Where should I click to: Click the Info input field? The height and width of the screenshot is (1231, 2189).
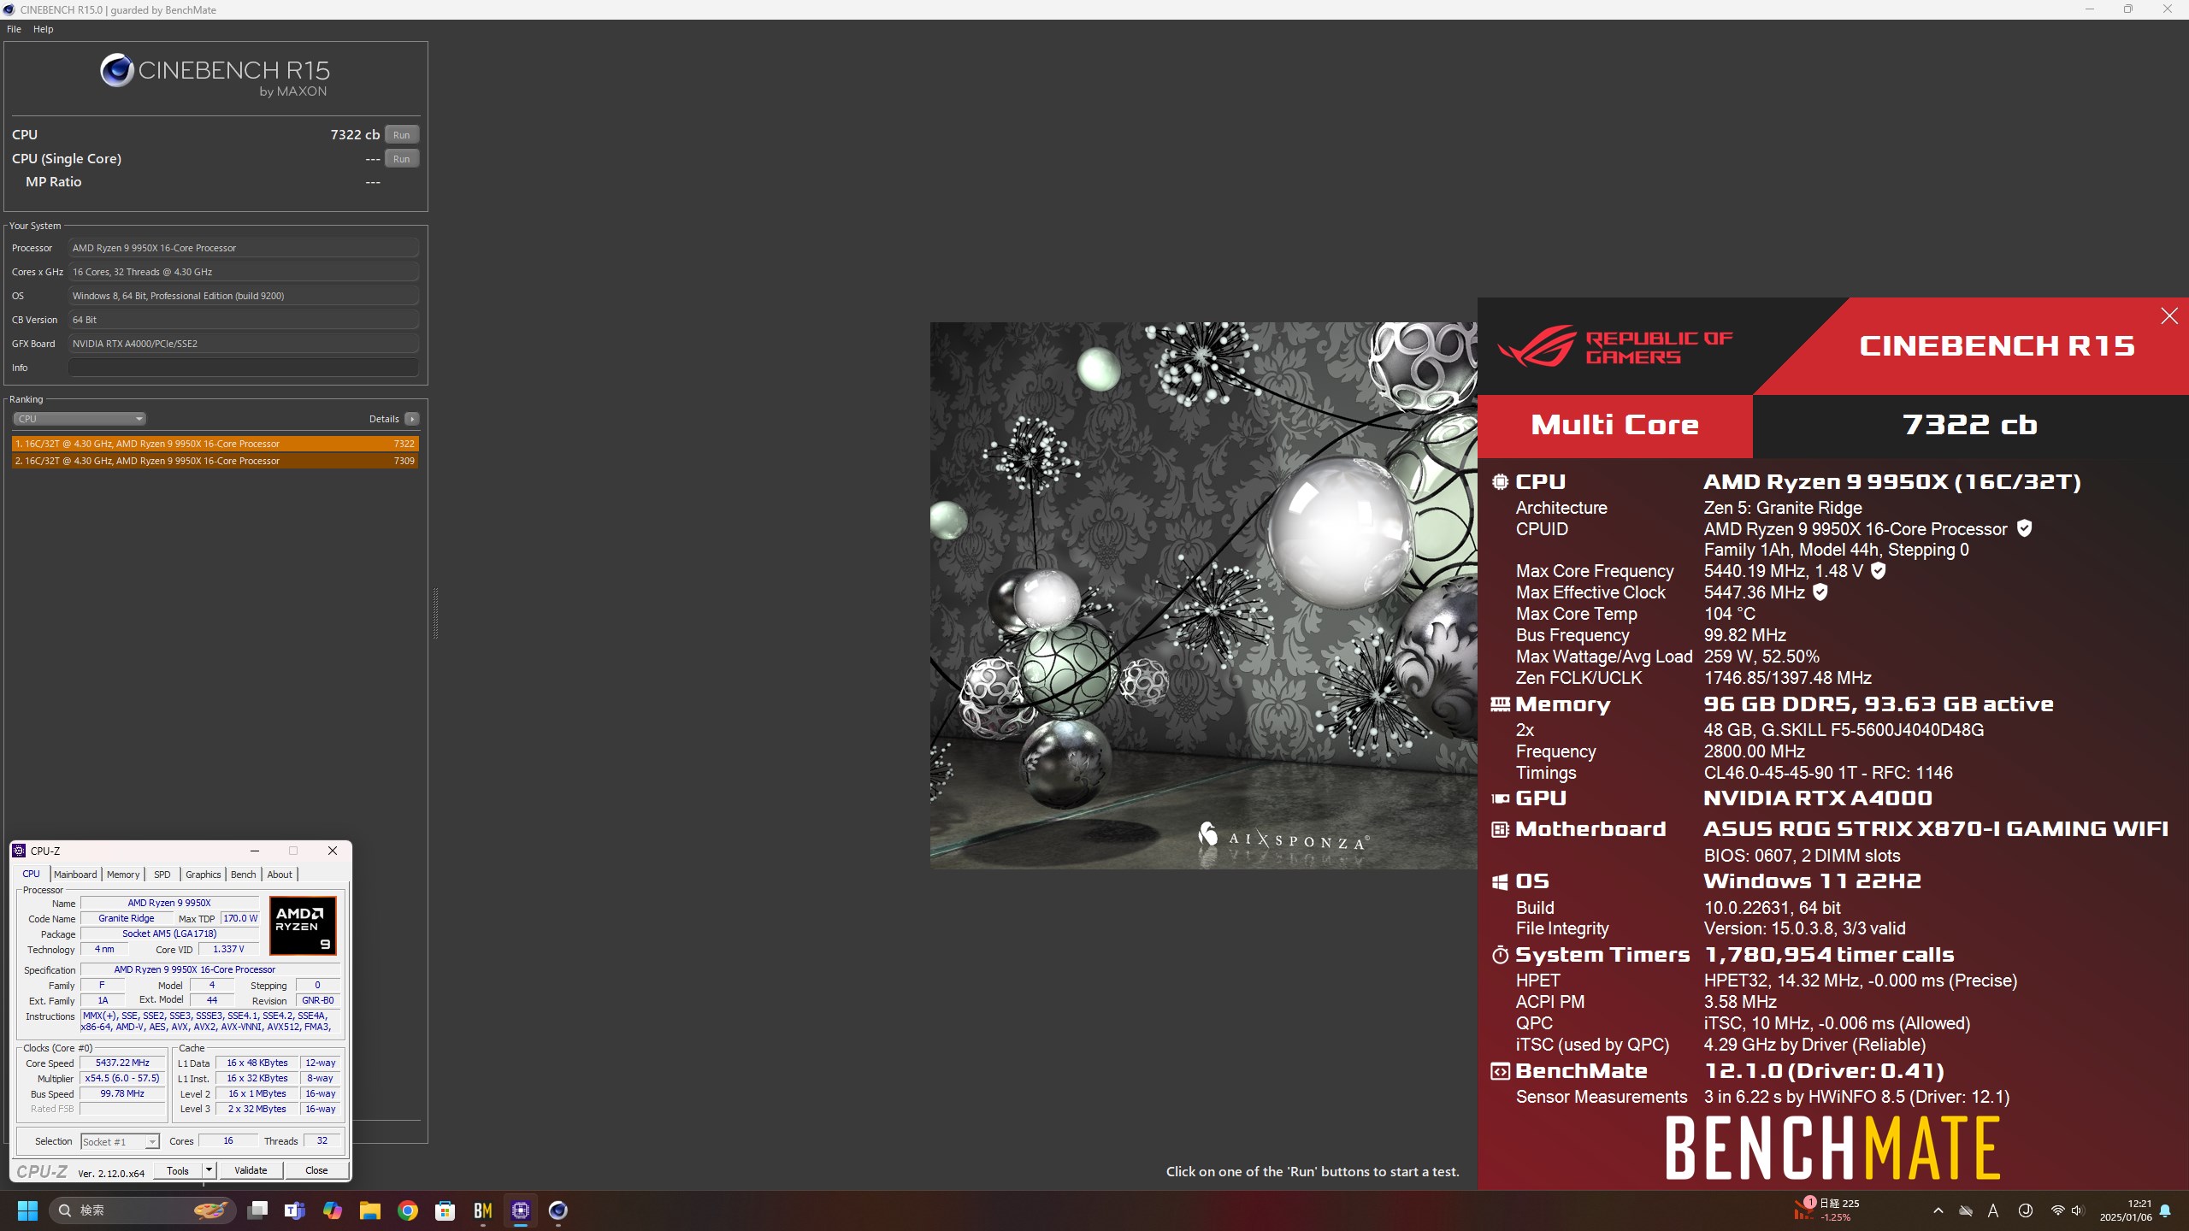click(243, 368)
